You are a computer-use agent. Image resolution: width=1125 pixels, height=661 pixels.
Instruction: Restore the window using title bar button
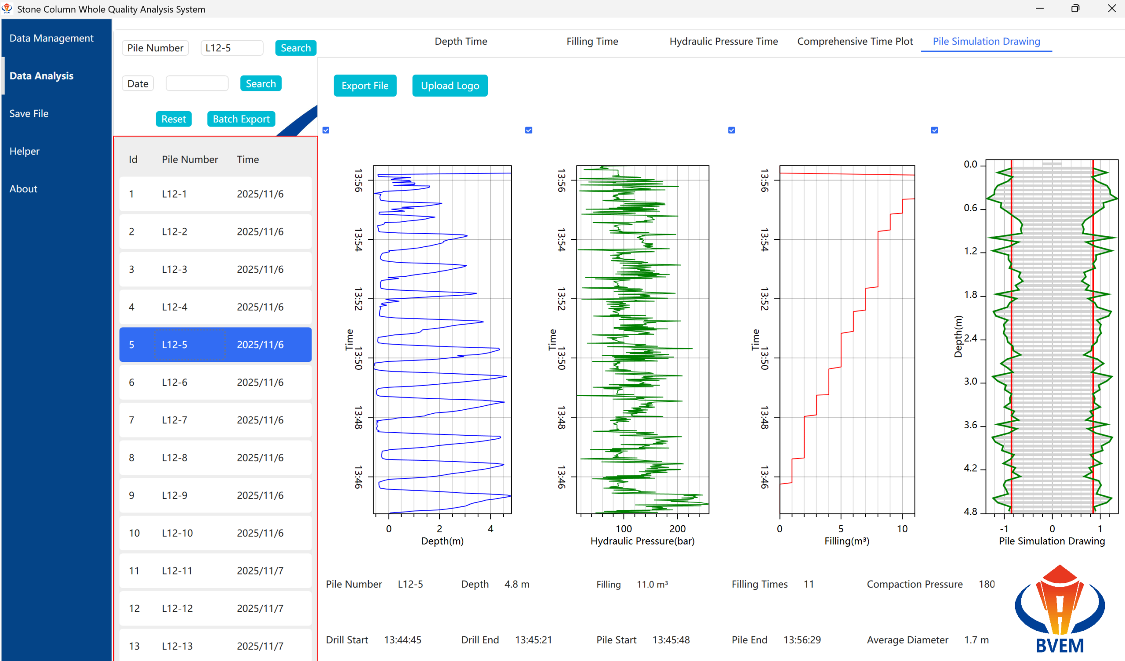1075,8
